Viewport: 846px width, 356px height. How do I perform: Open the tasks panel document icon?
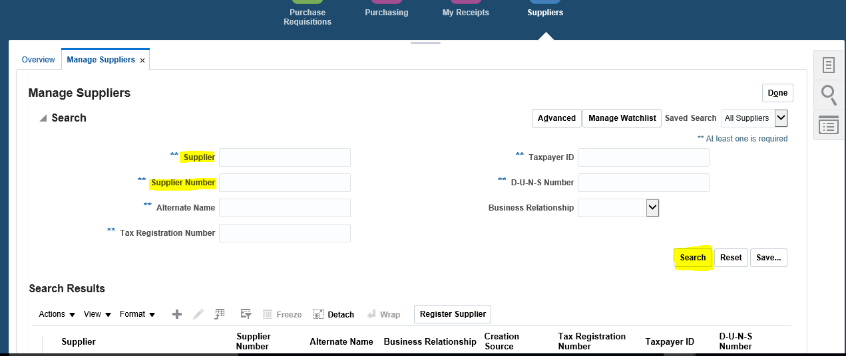(x=829, y=65)
